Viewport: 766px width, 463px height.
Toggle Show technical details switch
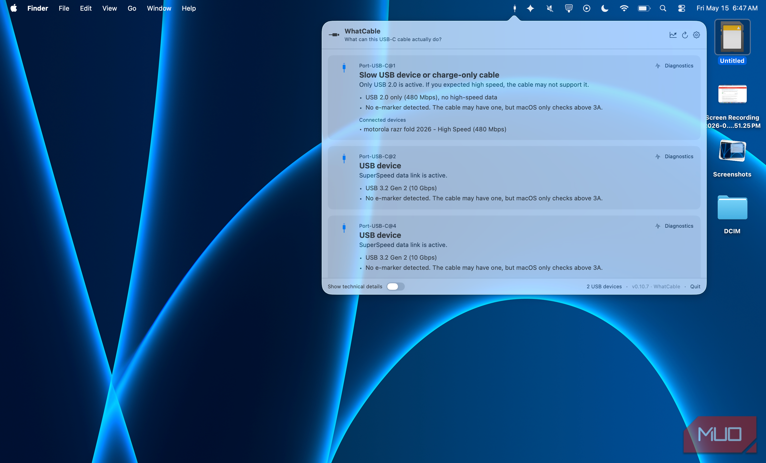395,286
